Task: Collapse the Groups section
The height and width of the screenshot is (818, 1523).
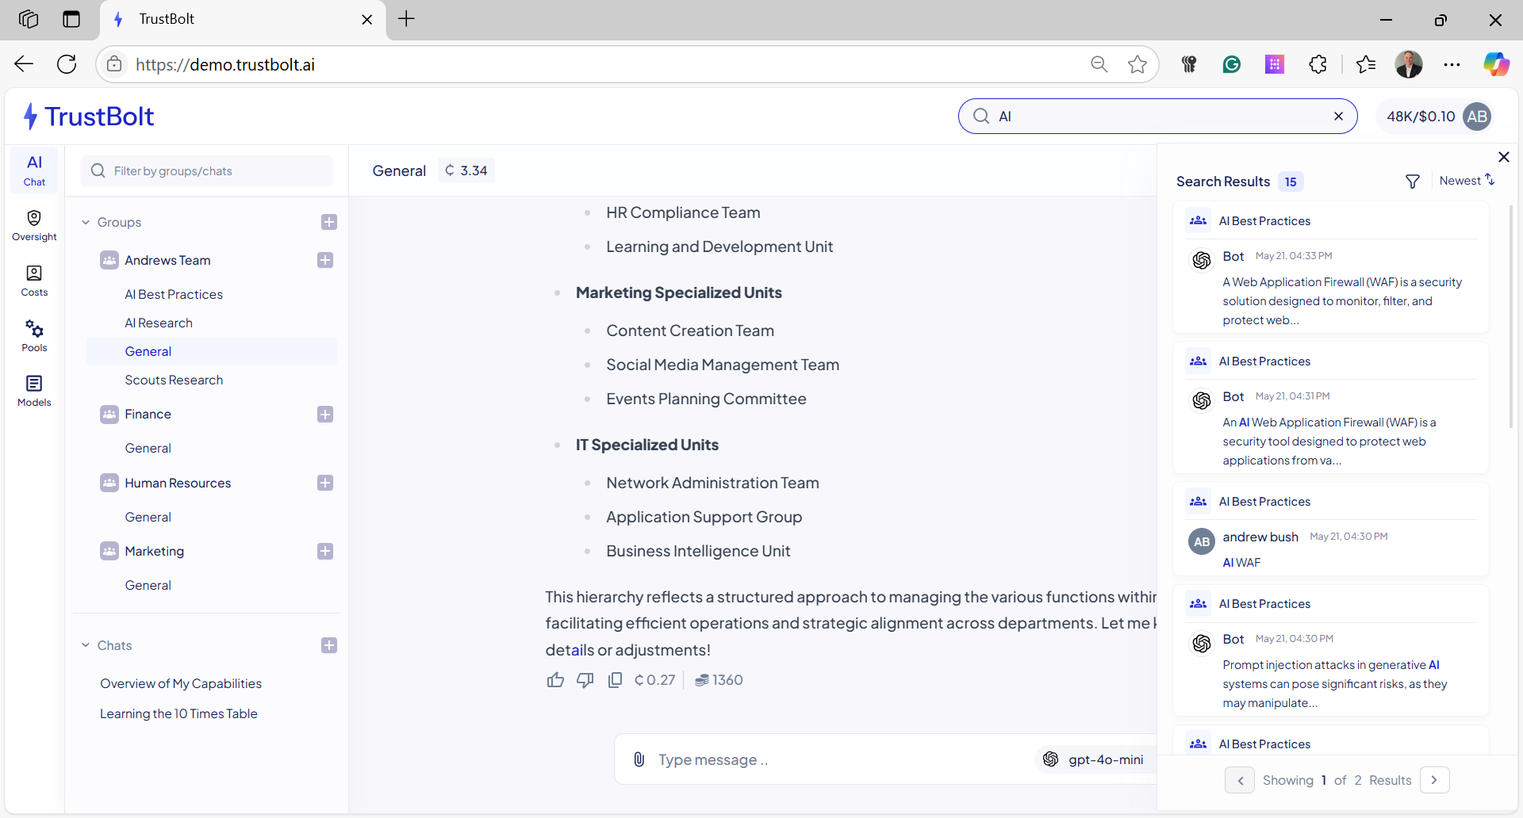Action: coord(86,223)
